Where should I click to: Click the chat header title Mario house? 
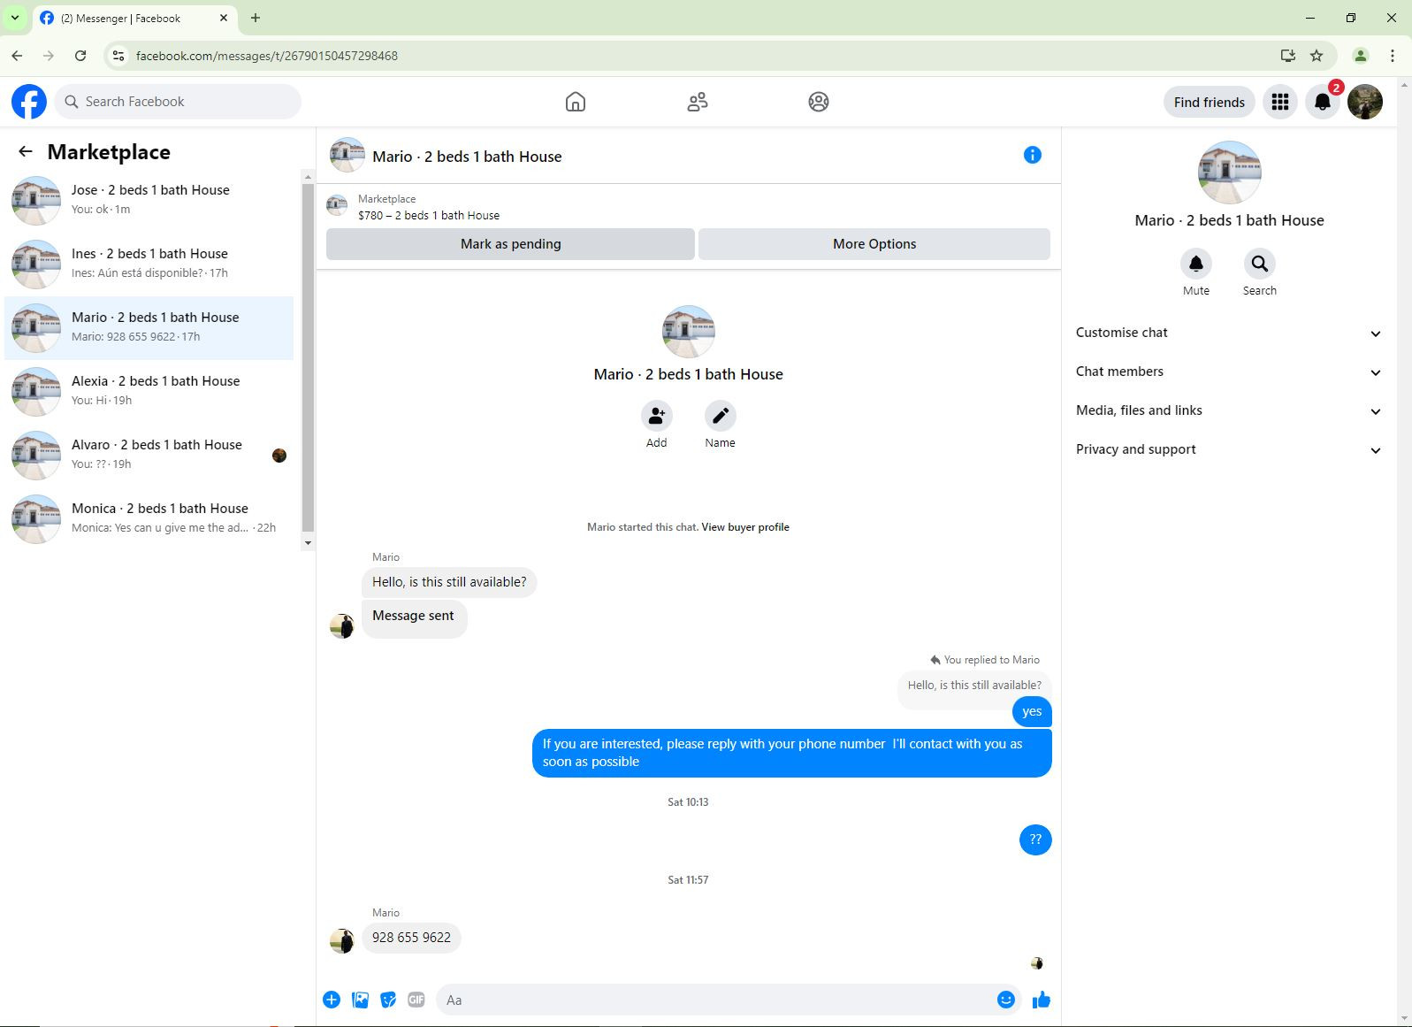point(467,157)
